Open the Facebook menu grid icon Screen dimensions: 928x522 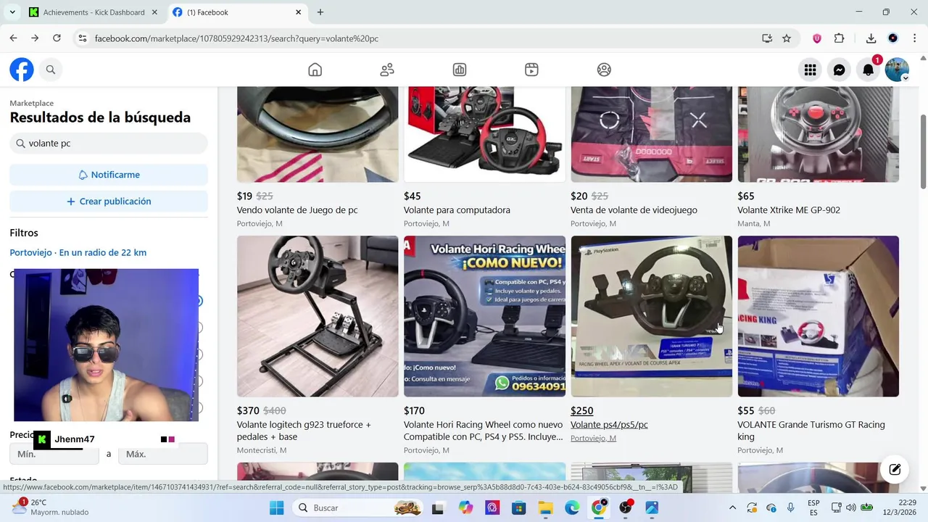coord(810,70)
